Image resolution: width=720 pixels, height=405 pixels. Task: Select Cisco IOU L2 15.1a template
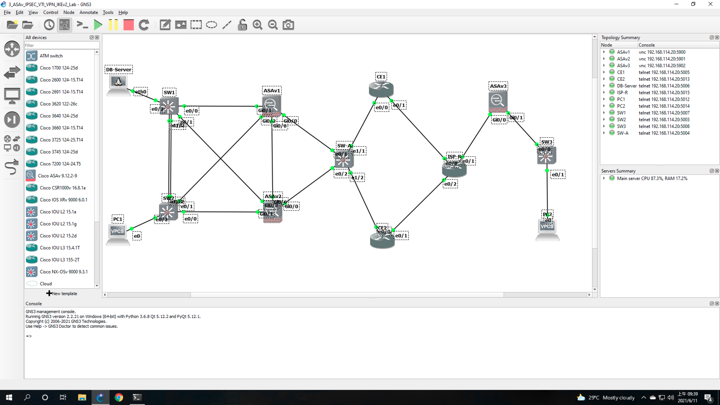(x=59, y=211)
